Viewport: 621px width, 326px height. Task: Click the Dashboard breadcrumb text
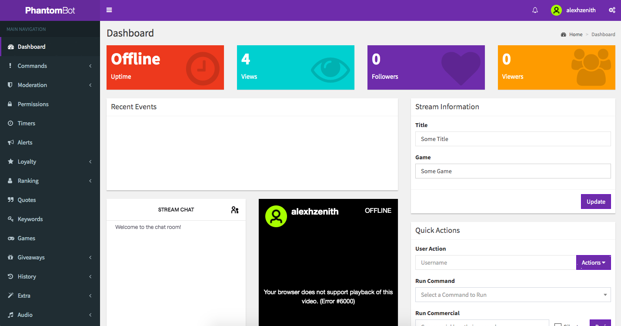[603, 34]
